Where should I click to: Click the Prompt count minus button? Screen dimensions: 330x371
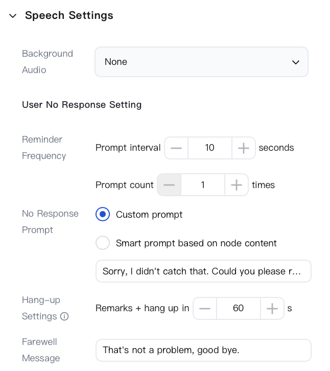169,185
